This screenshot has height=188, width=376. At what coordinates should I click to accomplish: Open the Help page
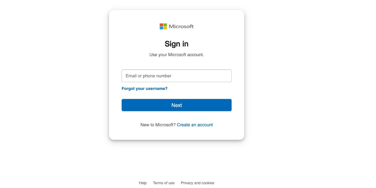tap(143, 183)
